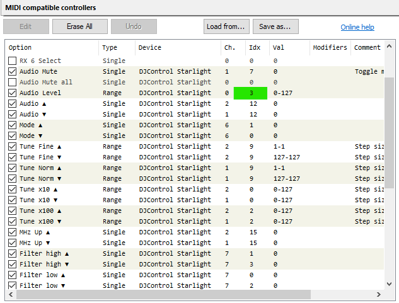The image size is (399, 303).
Task: Enable the RX 6 Select checkbox
Action: click(x=13, y=61)
